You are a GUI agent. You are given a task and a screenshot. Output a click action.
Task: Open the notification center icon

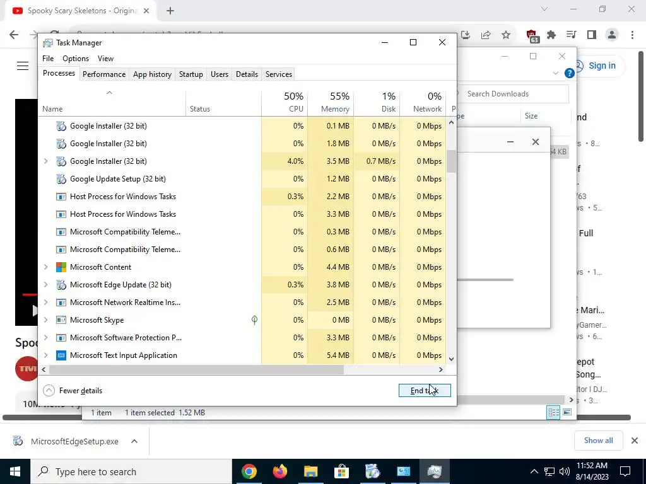click(x=625, y=471)
